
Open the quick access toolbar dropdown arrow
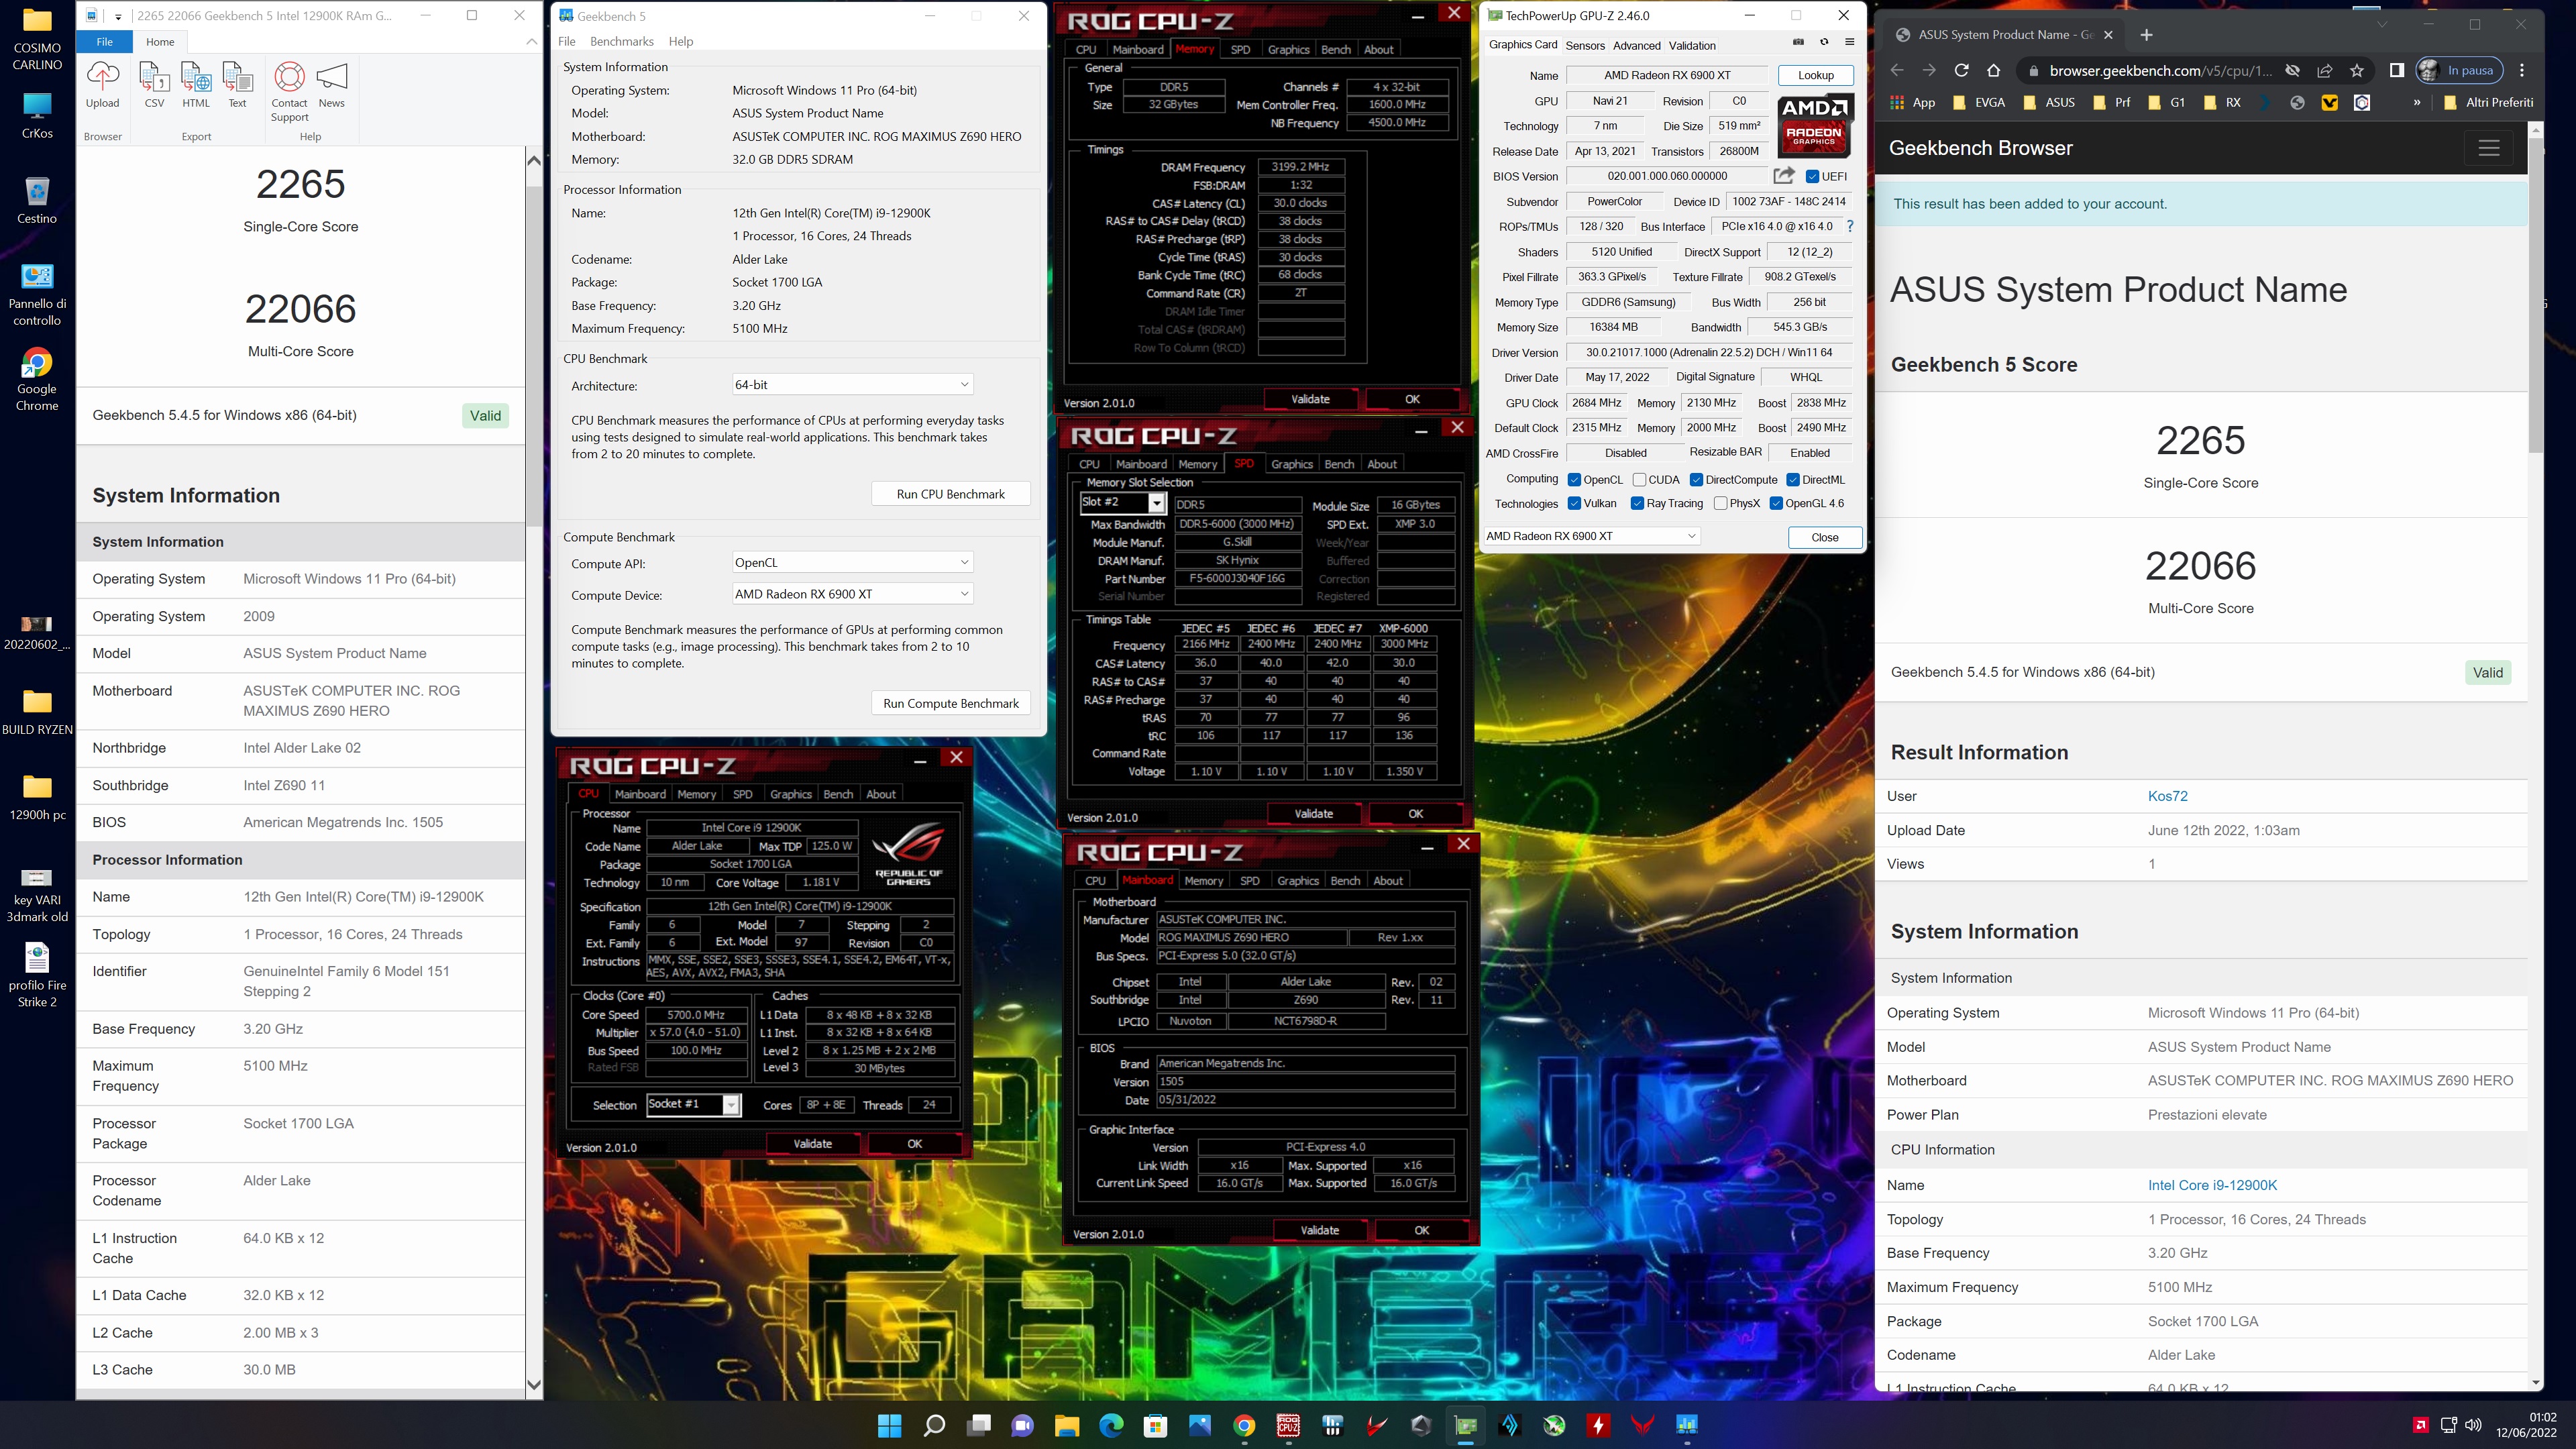point(118,16)
